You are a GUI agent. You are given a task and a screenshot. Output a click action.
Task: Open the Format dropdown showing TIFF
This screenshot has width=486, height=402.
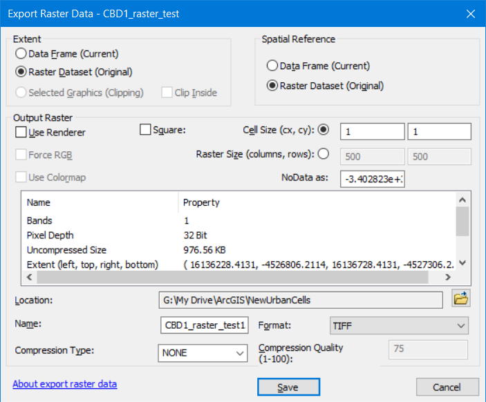point(399,325)
